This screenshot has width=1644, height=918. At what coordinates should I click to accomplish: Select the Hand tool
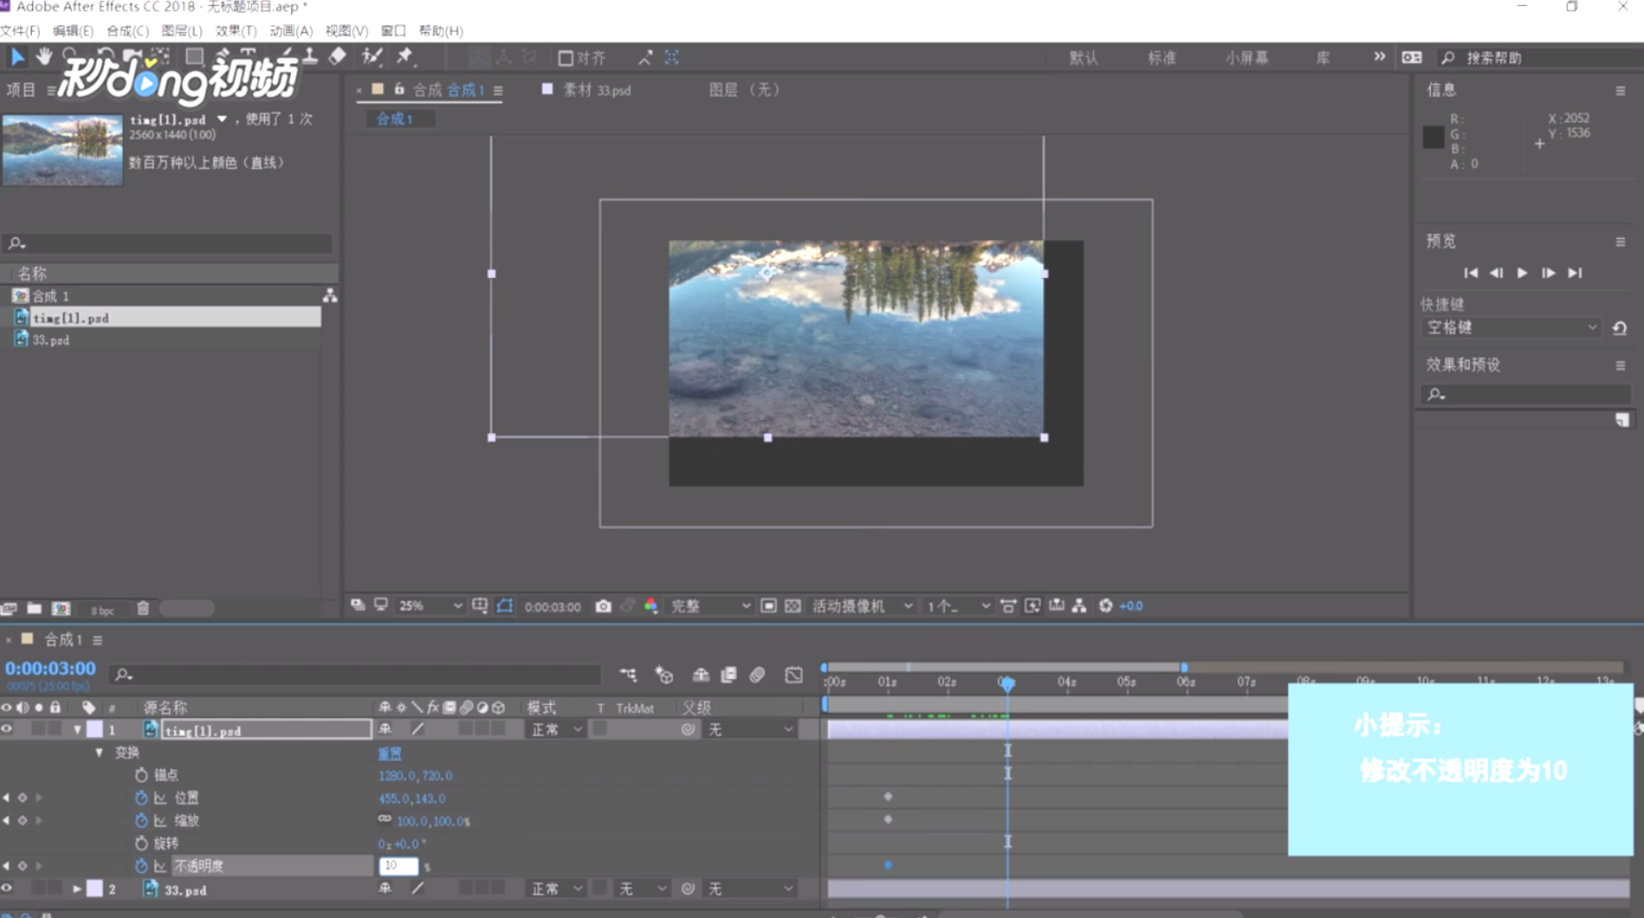[x=43, y=57]
